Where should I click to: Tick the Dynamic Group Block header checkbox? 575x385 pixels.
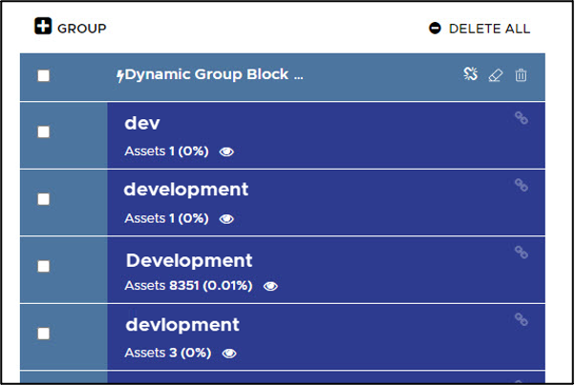44,75
